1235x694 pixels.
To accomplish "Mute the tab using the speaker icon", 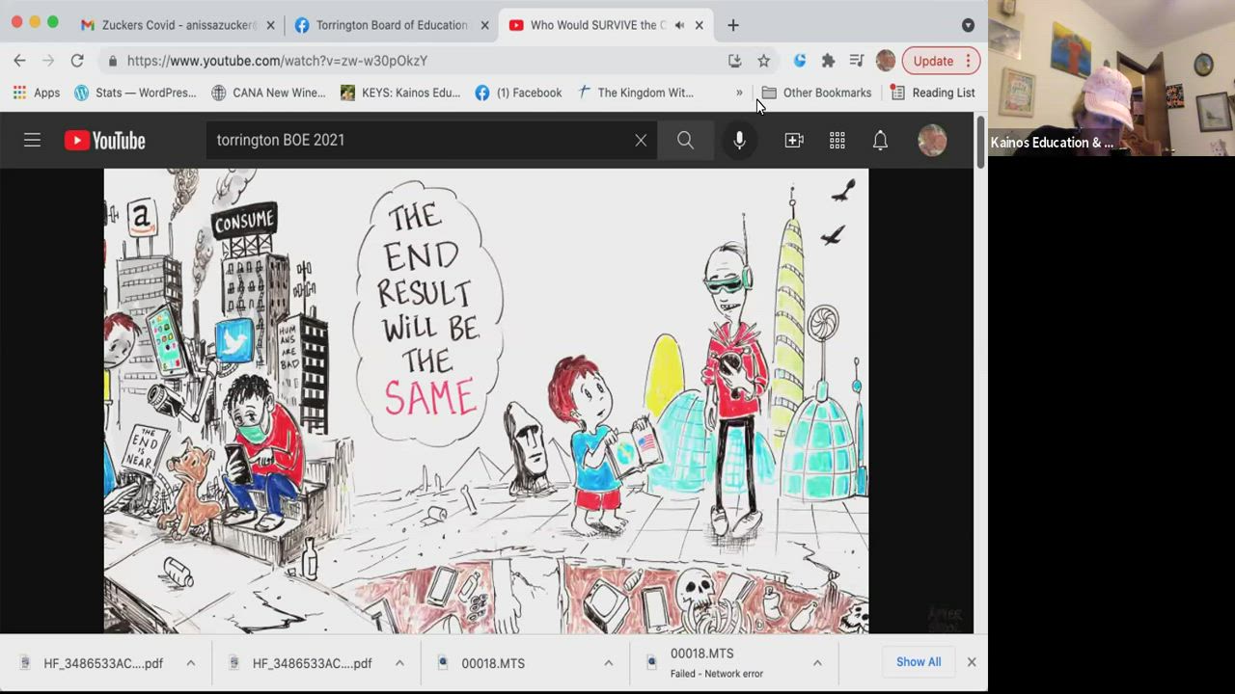I will click(679, 25).
